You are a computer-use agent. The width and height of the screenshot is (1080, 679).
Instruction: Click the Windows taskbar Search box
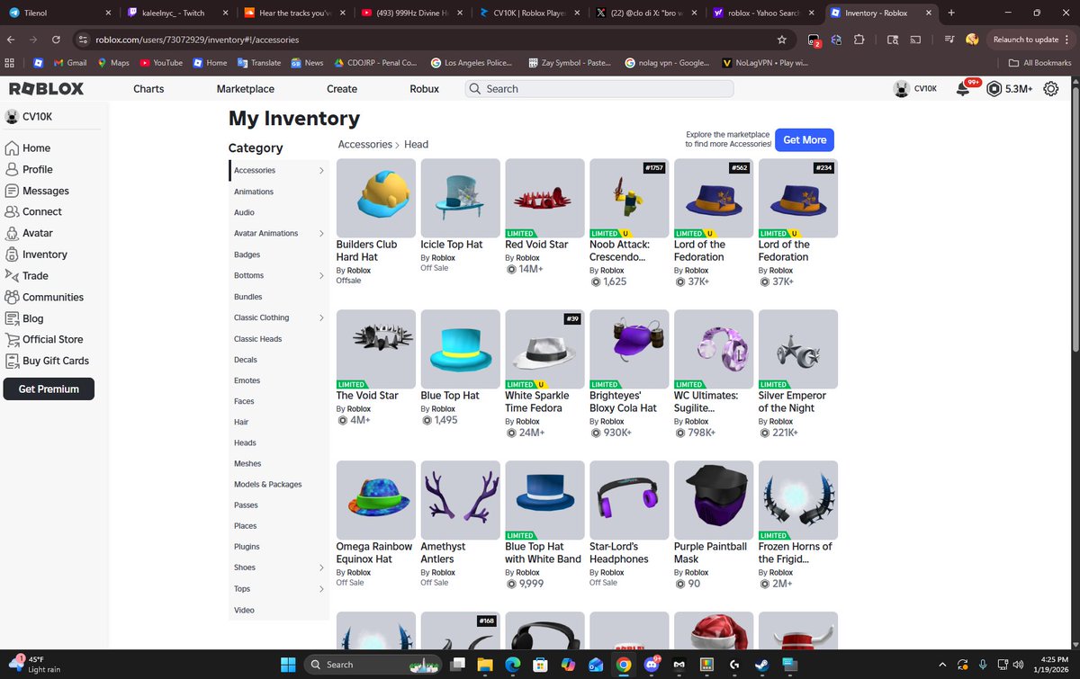pos(373,665)
